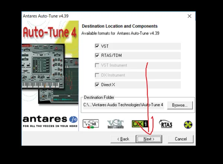The height and width of the screenshot is (164, 223).
Task: Click the RTAS logo icon
Action: coord(166,124)
